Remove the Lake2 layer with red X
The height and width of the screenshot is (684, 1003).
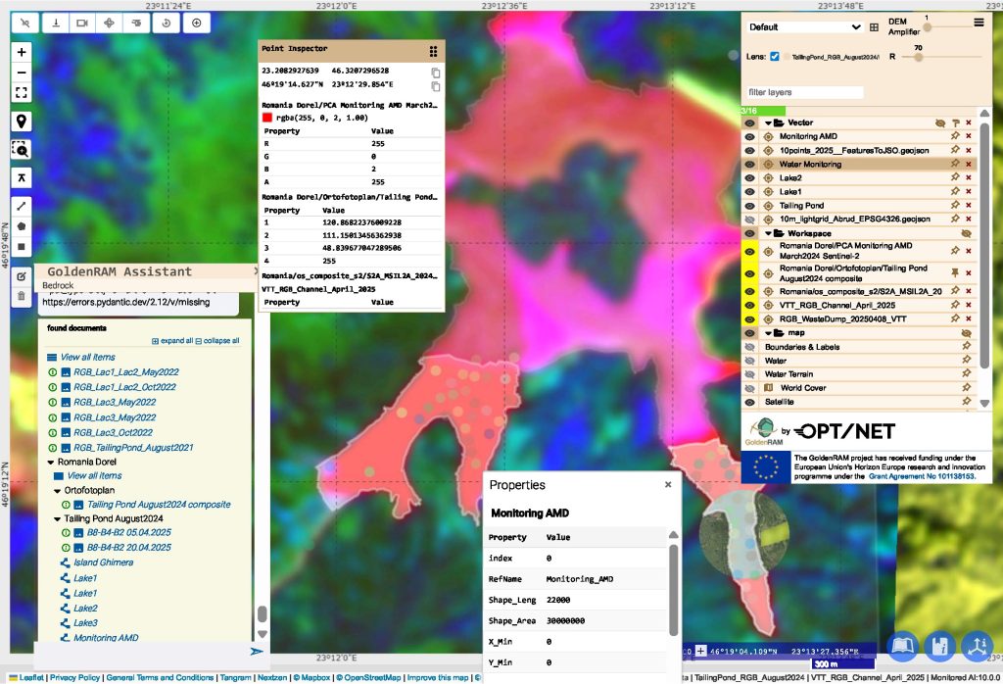pyautogui.click(x=969, y=178)
